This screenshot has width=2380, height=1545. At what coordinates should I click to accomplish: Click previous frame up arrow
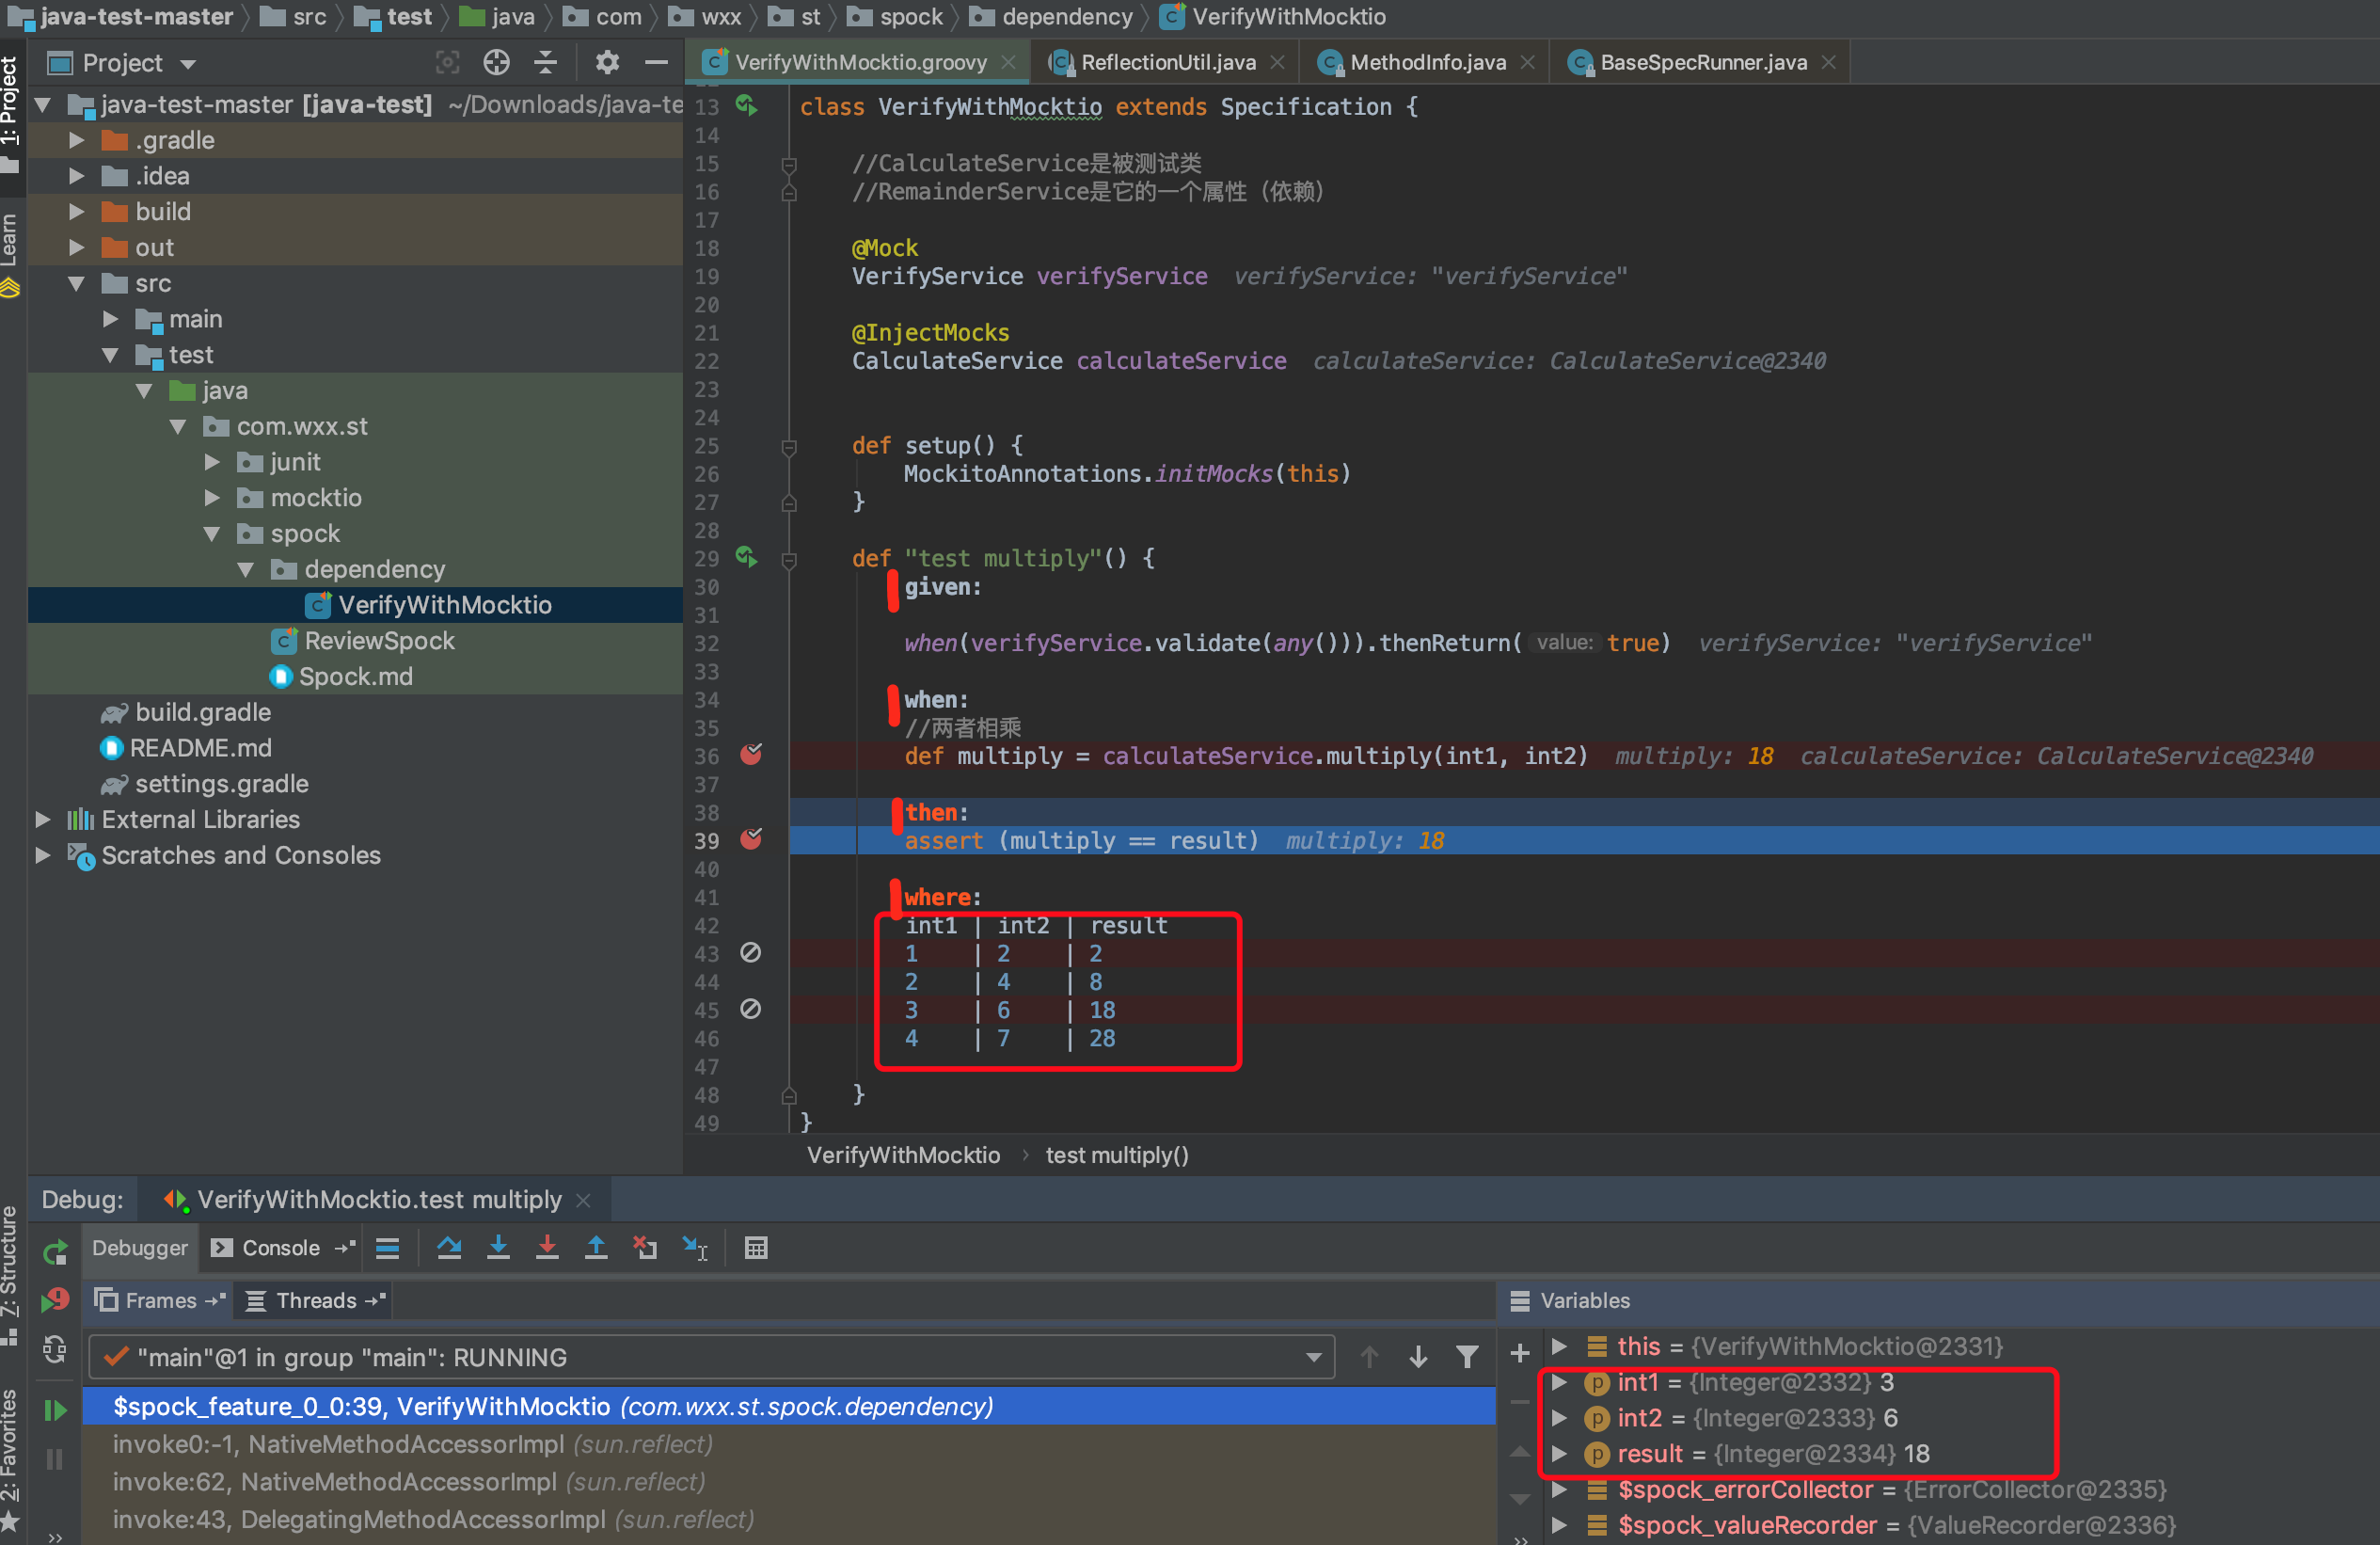tap(1369, 1357)
